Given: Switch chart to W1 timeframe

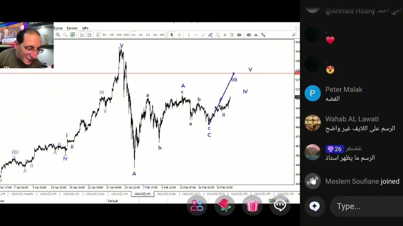Looking at the screenshot, I should click(155, 35).
